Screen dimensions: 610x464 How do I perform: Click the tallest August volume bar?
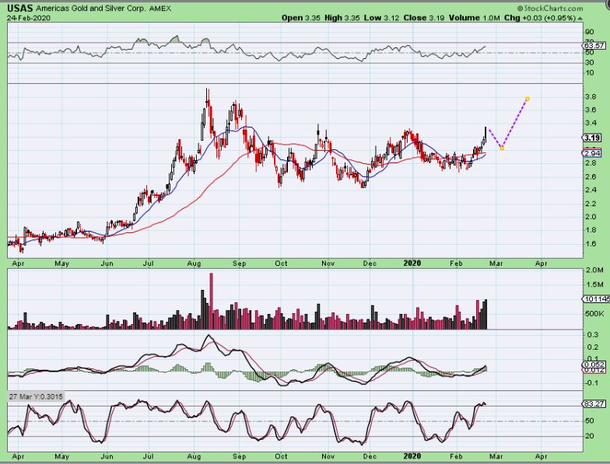212,302
